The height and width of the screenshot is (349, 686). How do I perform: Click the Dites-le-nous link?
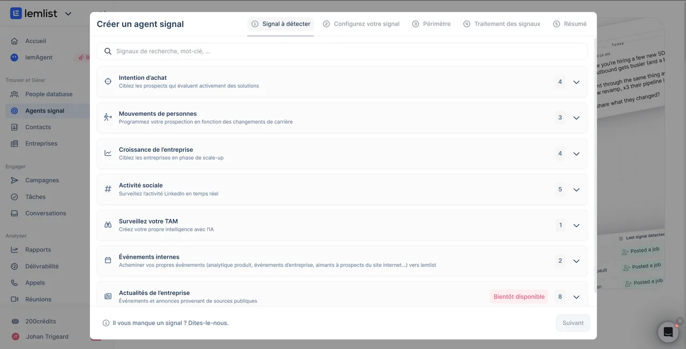(208, 323)
